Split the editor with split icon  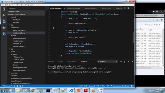click(x=128, y=8)
